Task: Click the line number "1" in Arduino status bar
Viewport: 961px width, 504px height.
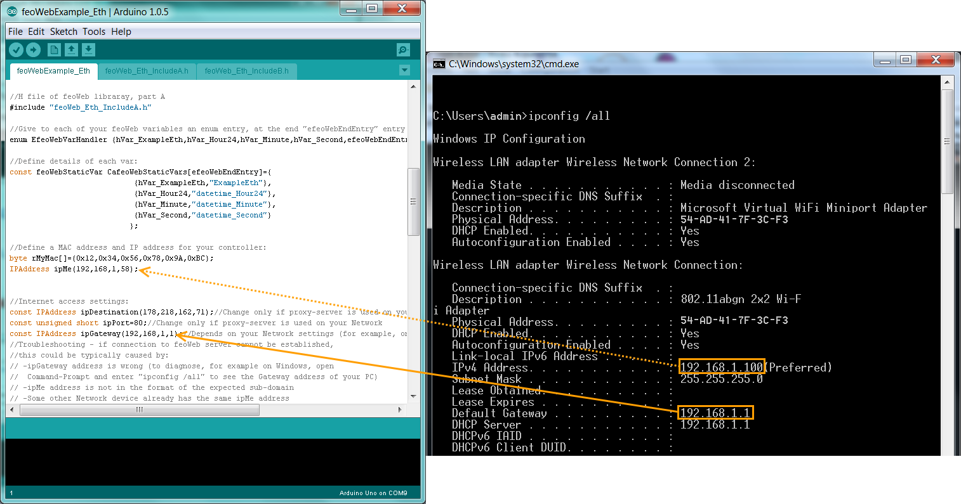Action: coord(11,493)
